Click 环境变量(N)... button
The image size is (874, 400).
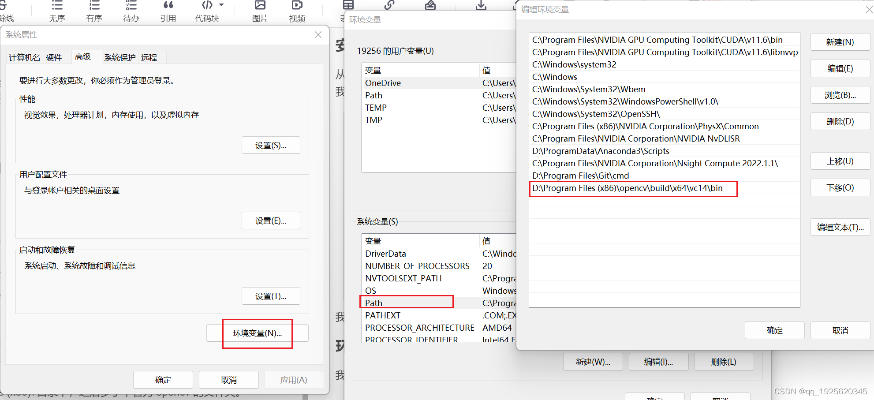click(258, 333)
